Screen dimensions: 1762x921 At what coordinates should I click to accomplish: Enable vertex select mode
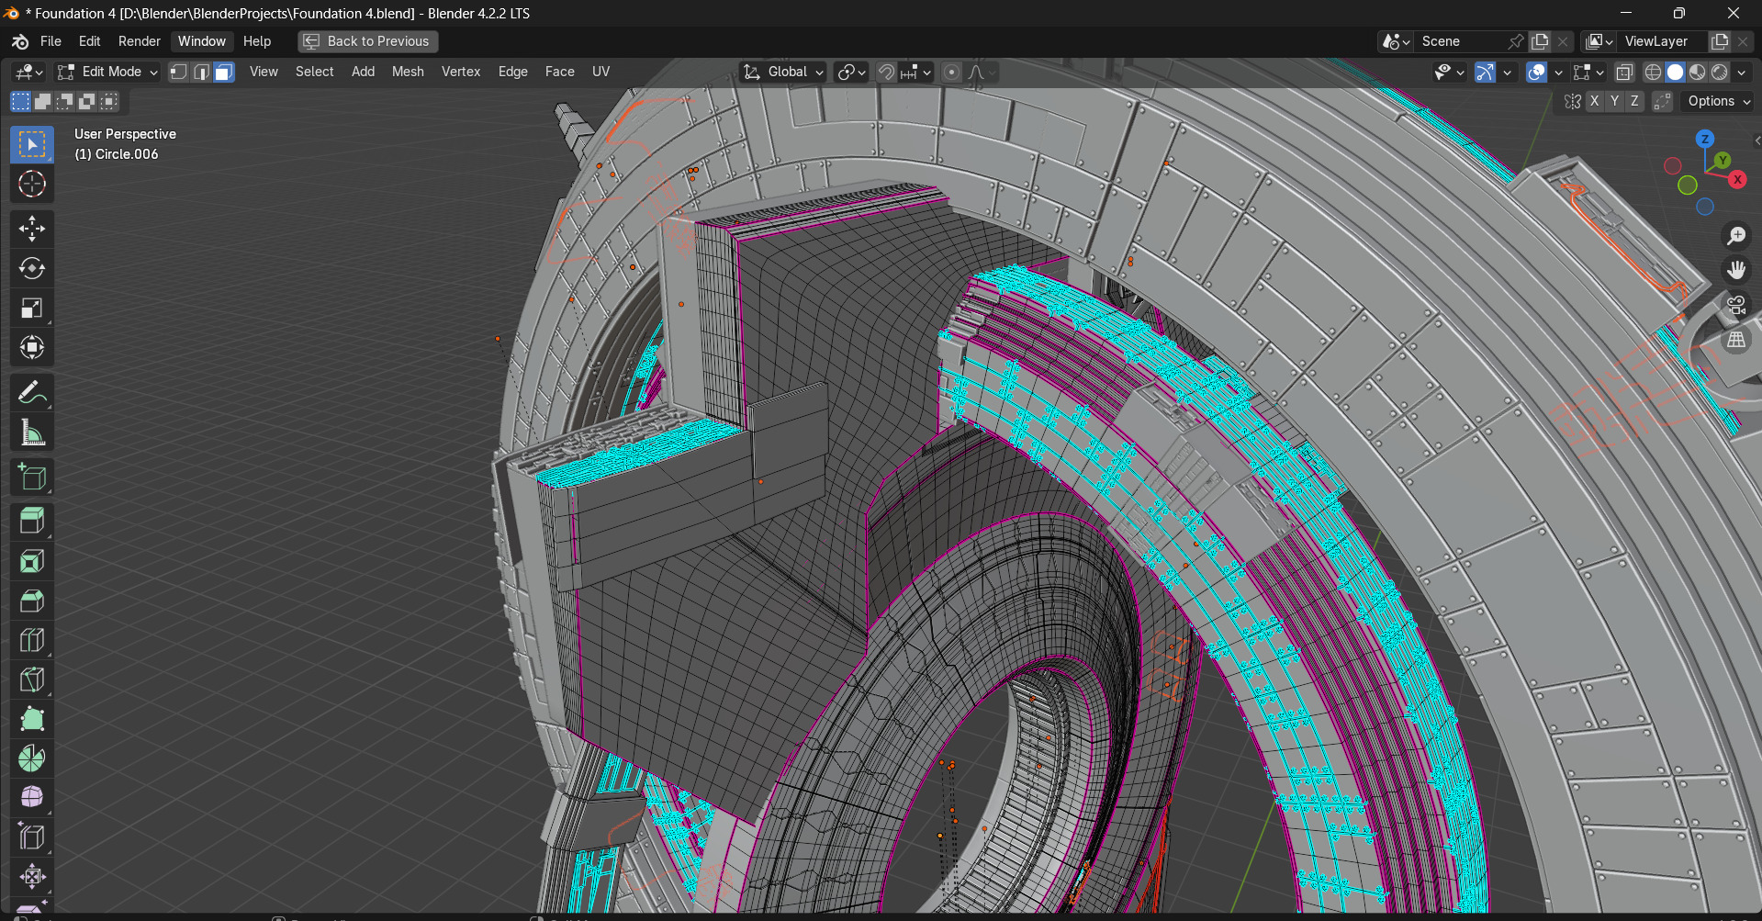coord(179,72)
